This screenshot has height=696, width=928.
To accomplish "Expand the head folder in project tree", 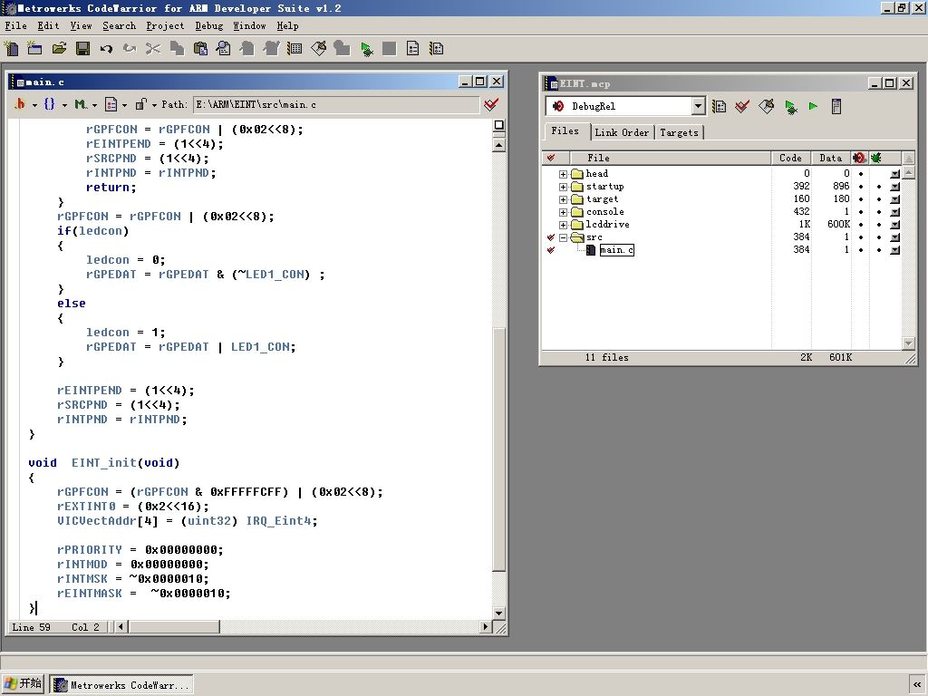I will [x=563, y=174].
